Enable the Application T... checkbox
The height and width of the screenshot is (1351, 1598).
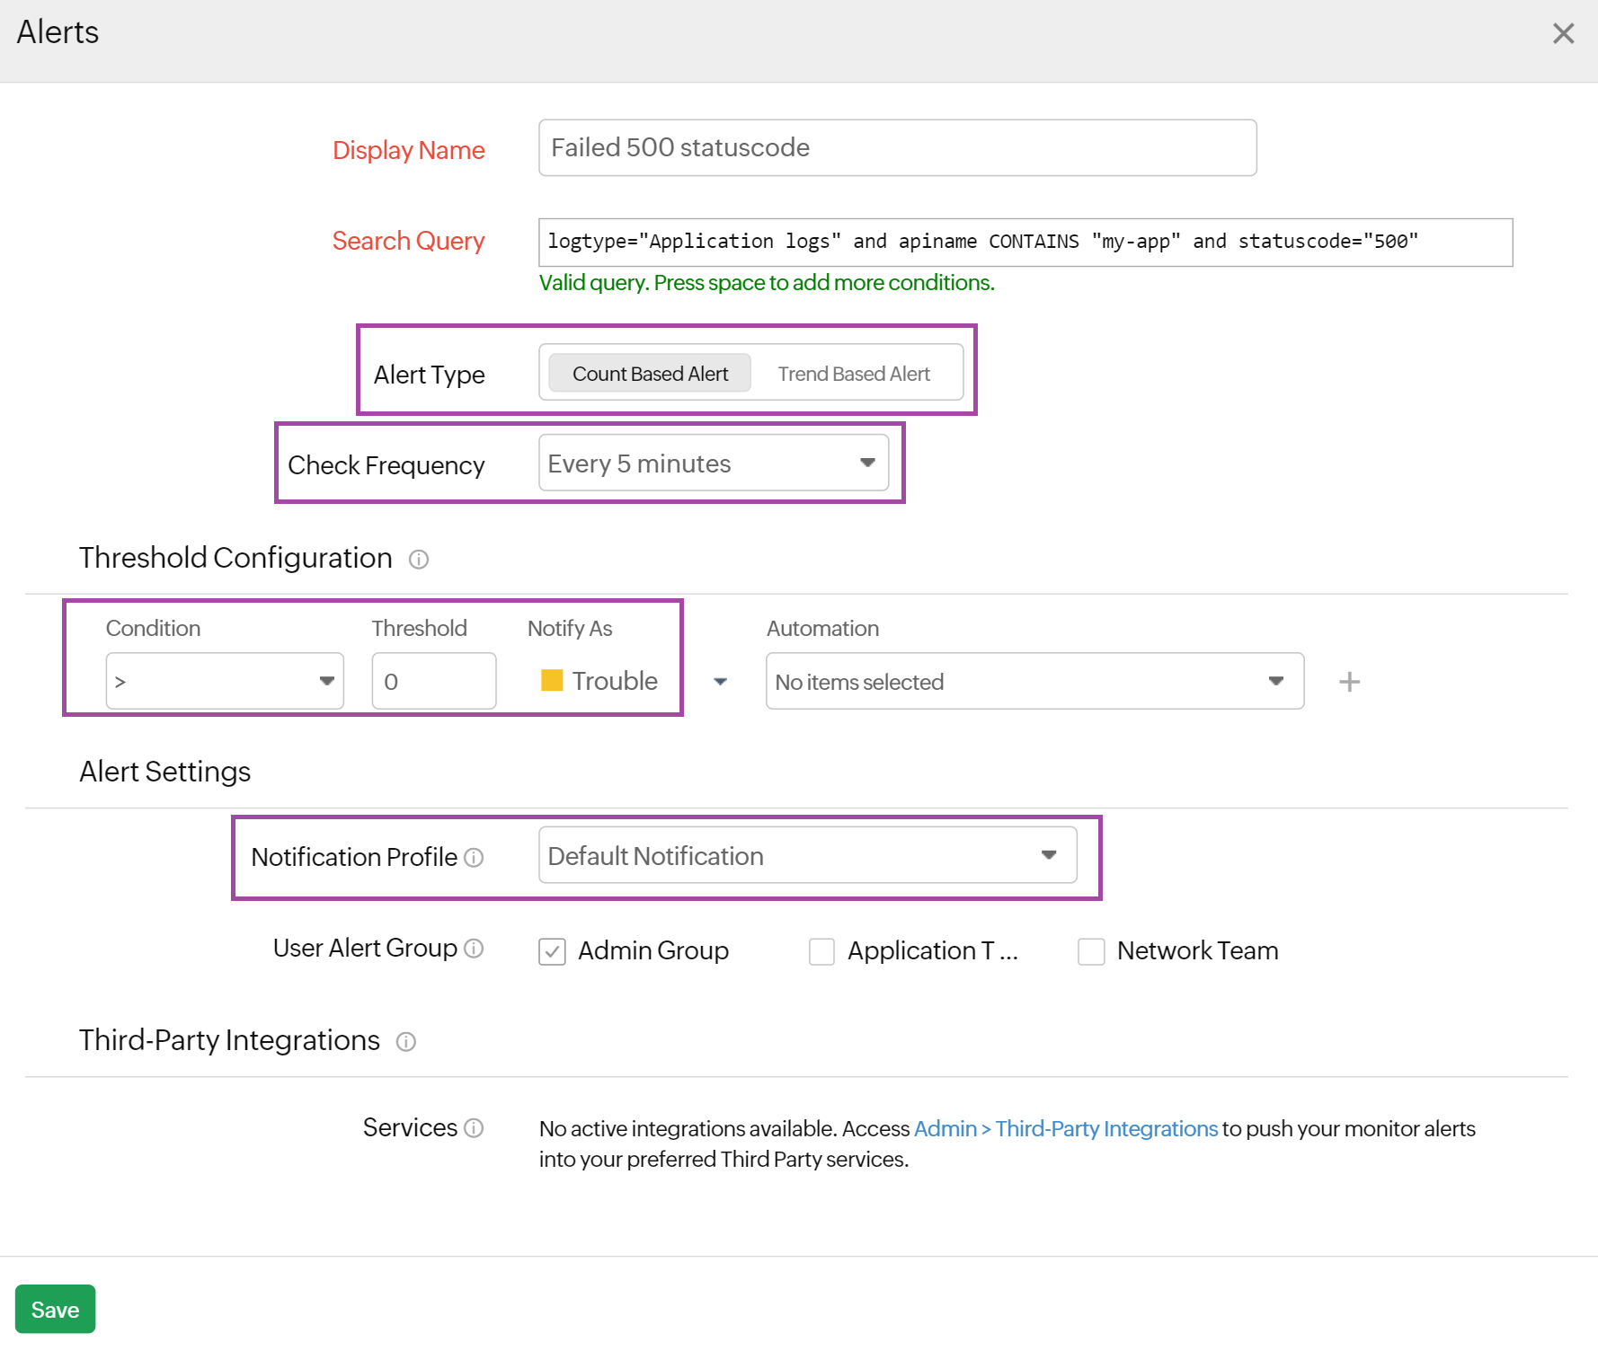click(x=821, y=951)
